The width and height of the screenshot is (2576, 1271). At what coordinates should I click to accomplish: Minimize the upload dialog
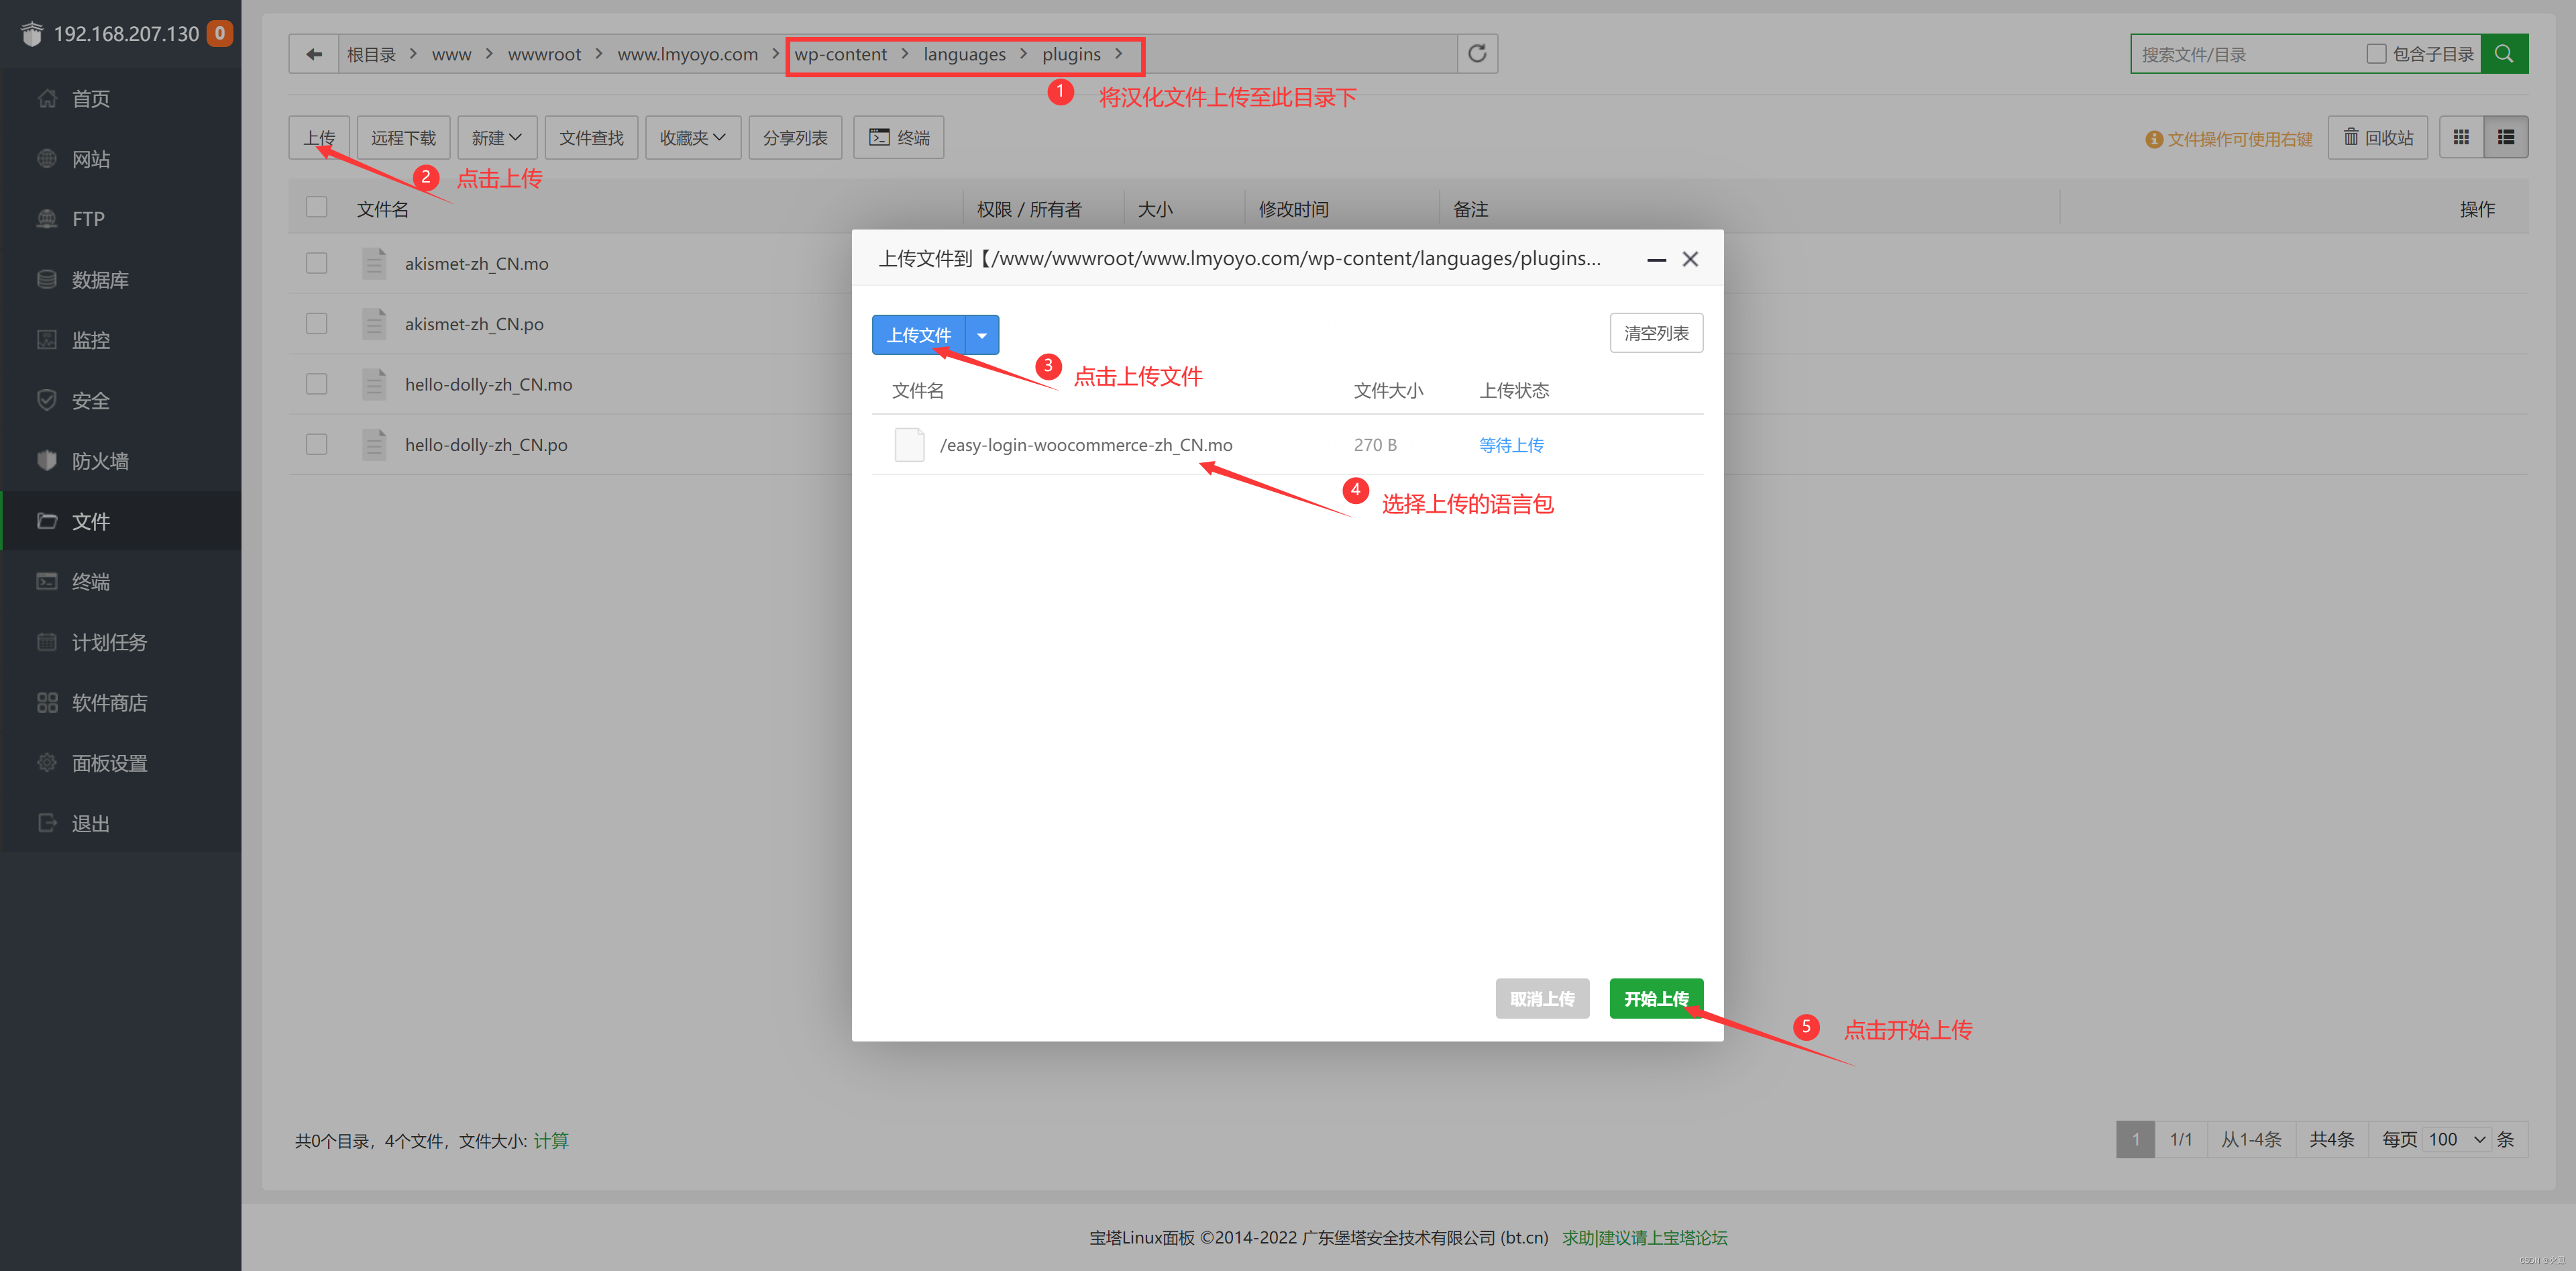(x=1656, y=259)
